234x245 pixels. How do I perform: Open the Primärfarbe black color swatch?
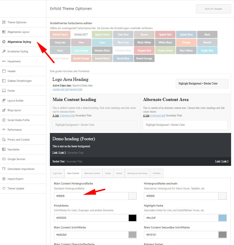133,218
